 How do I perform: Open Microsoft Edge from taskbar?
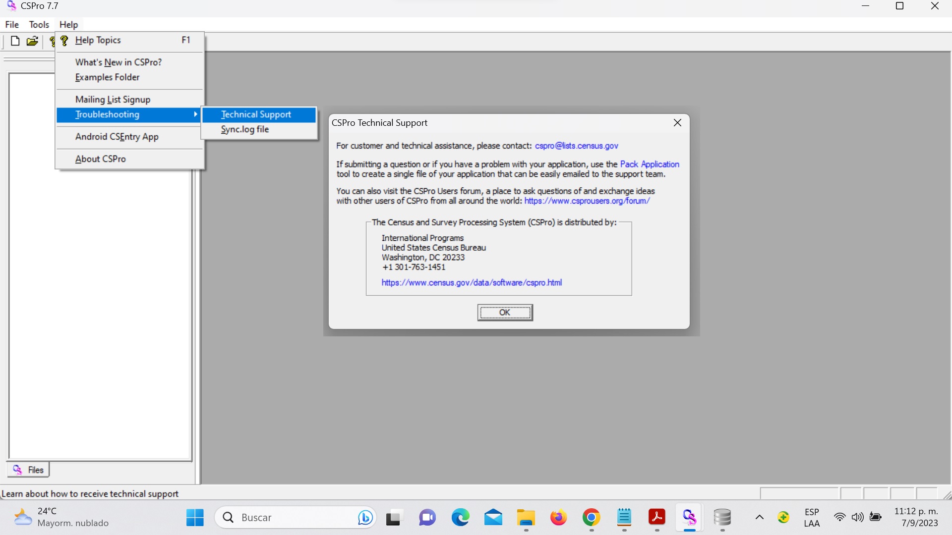click(x=460, y=518)
